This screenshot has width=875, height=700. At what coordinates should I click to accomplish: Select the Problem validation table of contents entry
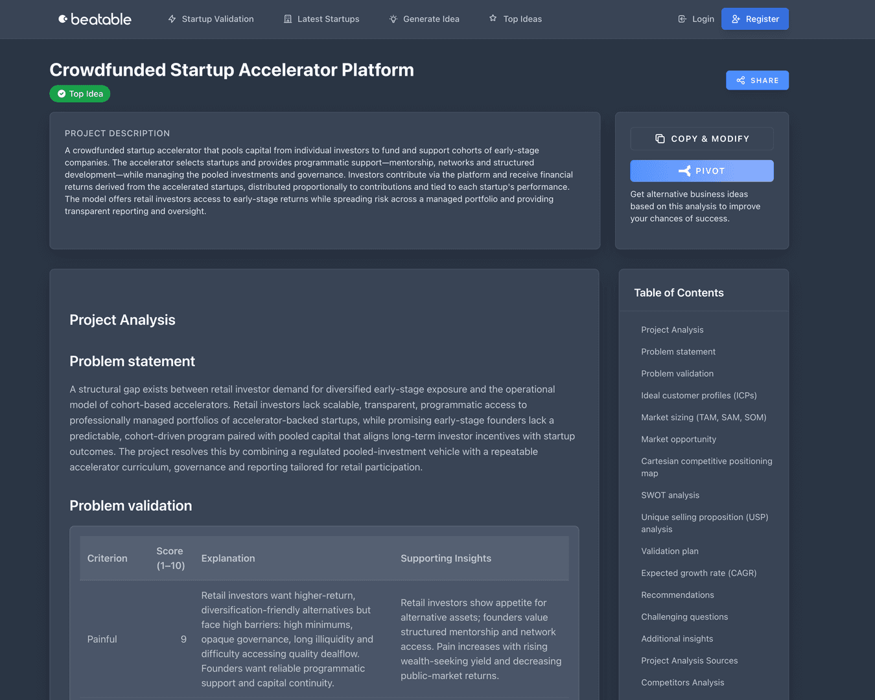point(677,373)
